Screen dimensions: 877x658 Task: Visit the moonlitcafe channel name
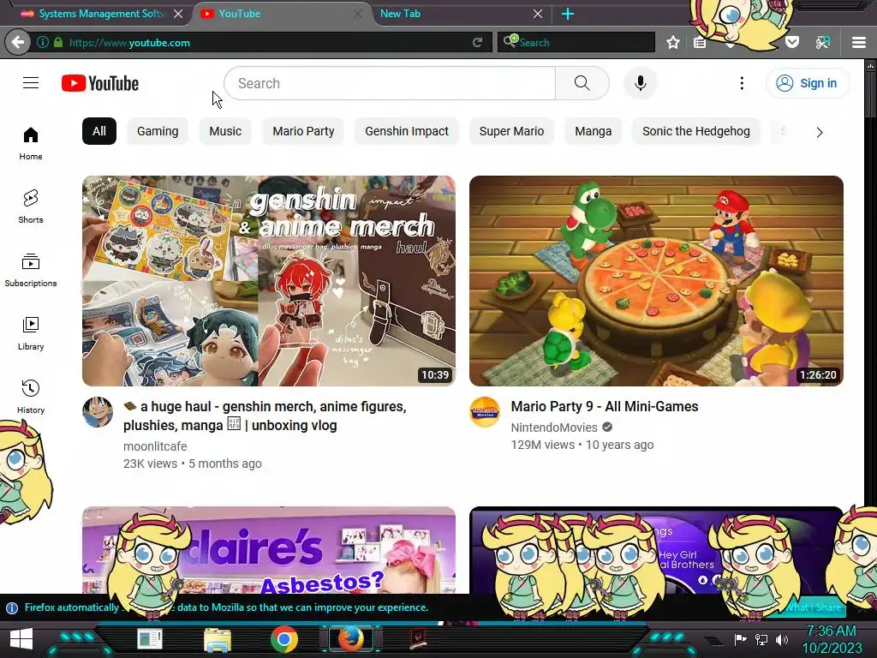[155, 446]
